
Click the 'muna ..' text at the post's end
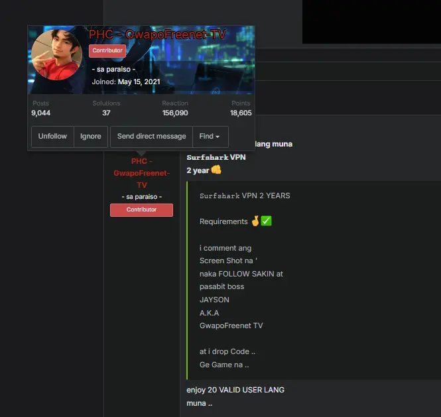(200, 403)
